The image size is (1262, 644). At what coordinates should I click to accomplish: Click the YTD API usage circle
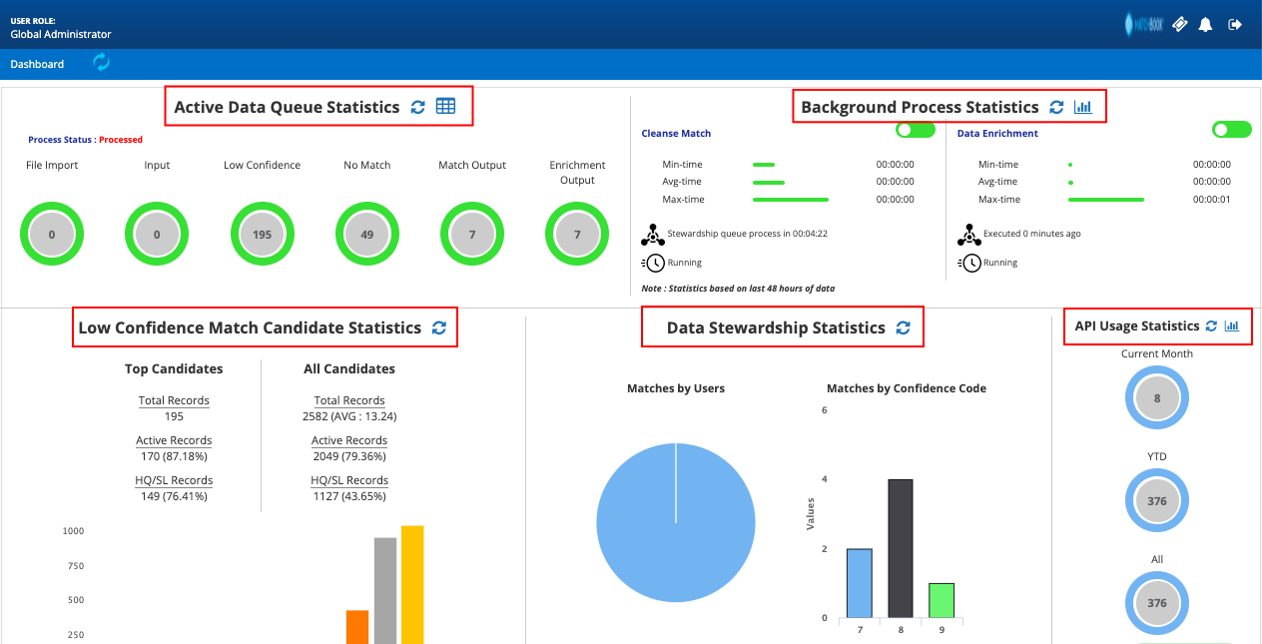tap(1157, 501)
